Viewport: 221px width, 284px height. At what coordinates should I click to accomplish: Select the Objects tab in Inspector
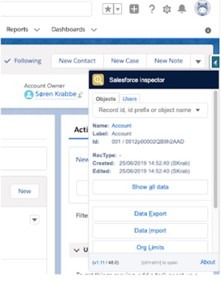106,99
